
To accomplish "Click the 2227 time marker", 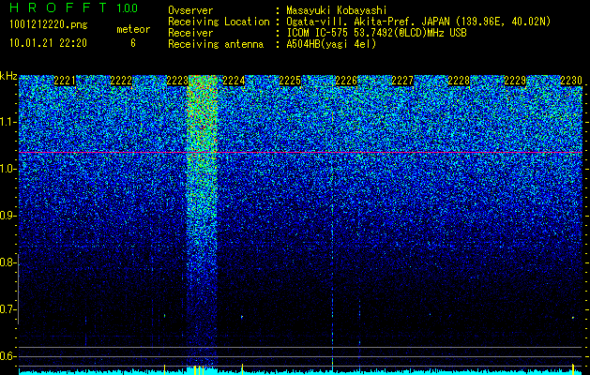I will [x=402, y=81].
